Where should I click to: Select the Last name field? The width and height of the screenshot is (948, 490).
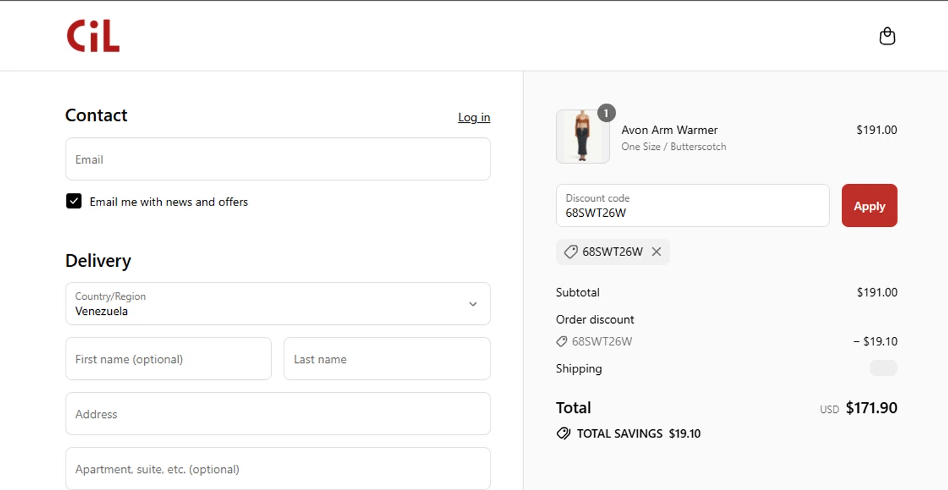(387, 359)
